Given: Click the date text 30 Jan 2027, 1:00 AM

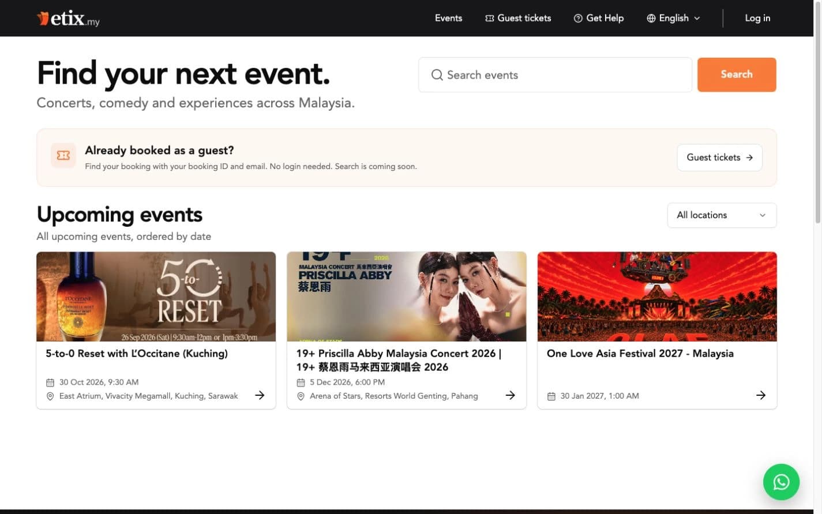Looking at the screenshot, I should [600, 396].
